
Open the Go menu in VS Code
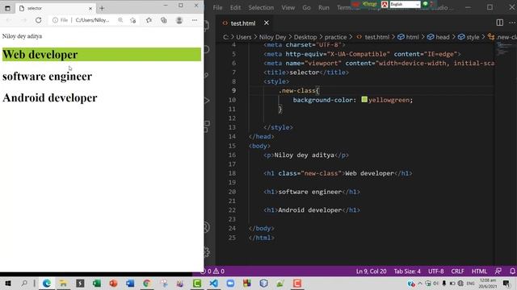(x=306, y=7)
